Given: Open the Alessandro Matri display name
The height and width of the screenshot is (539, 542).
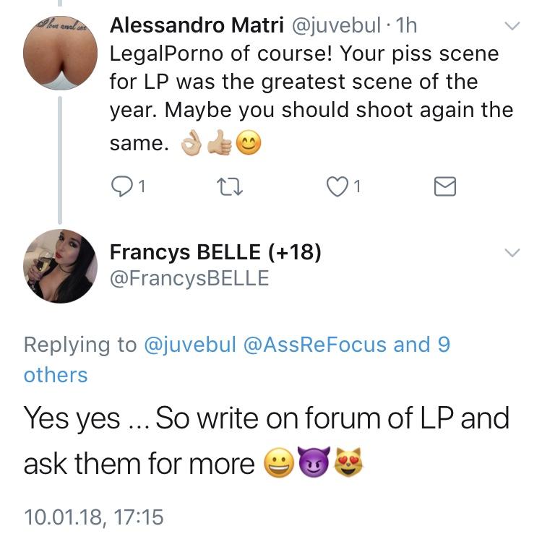Looking at the screenshot, I should pyautogui.click(x=196, y=25).
